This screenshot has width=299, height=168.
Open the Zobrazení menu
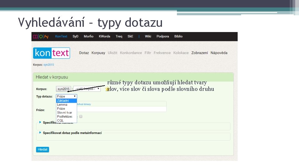point(199,53)
